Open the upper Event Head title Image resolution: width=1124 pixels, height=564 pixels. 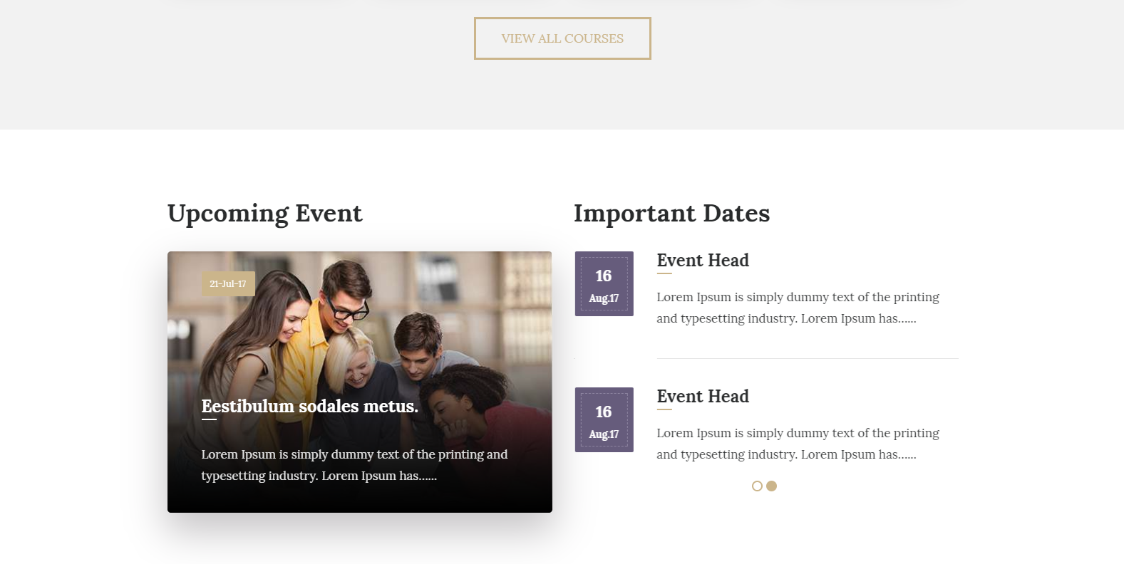702,260
